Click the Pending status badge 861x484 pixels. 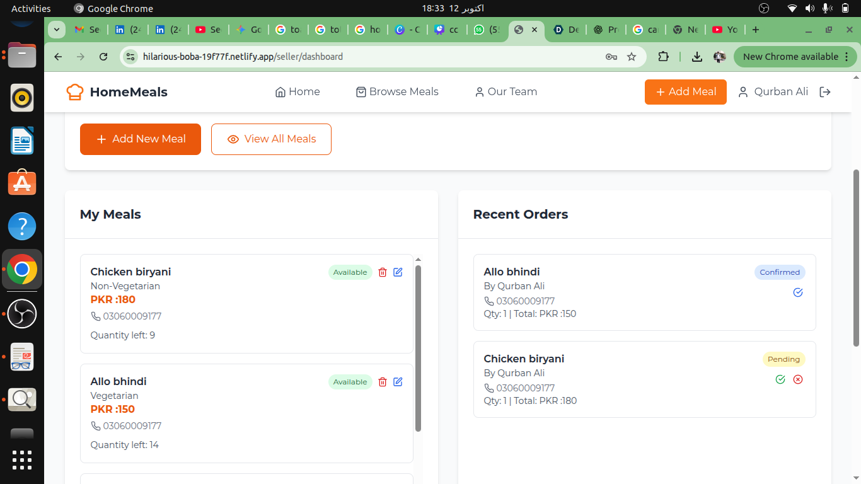(x=784, y=359)
